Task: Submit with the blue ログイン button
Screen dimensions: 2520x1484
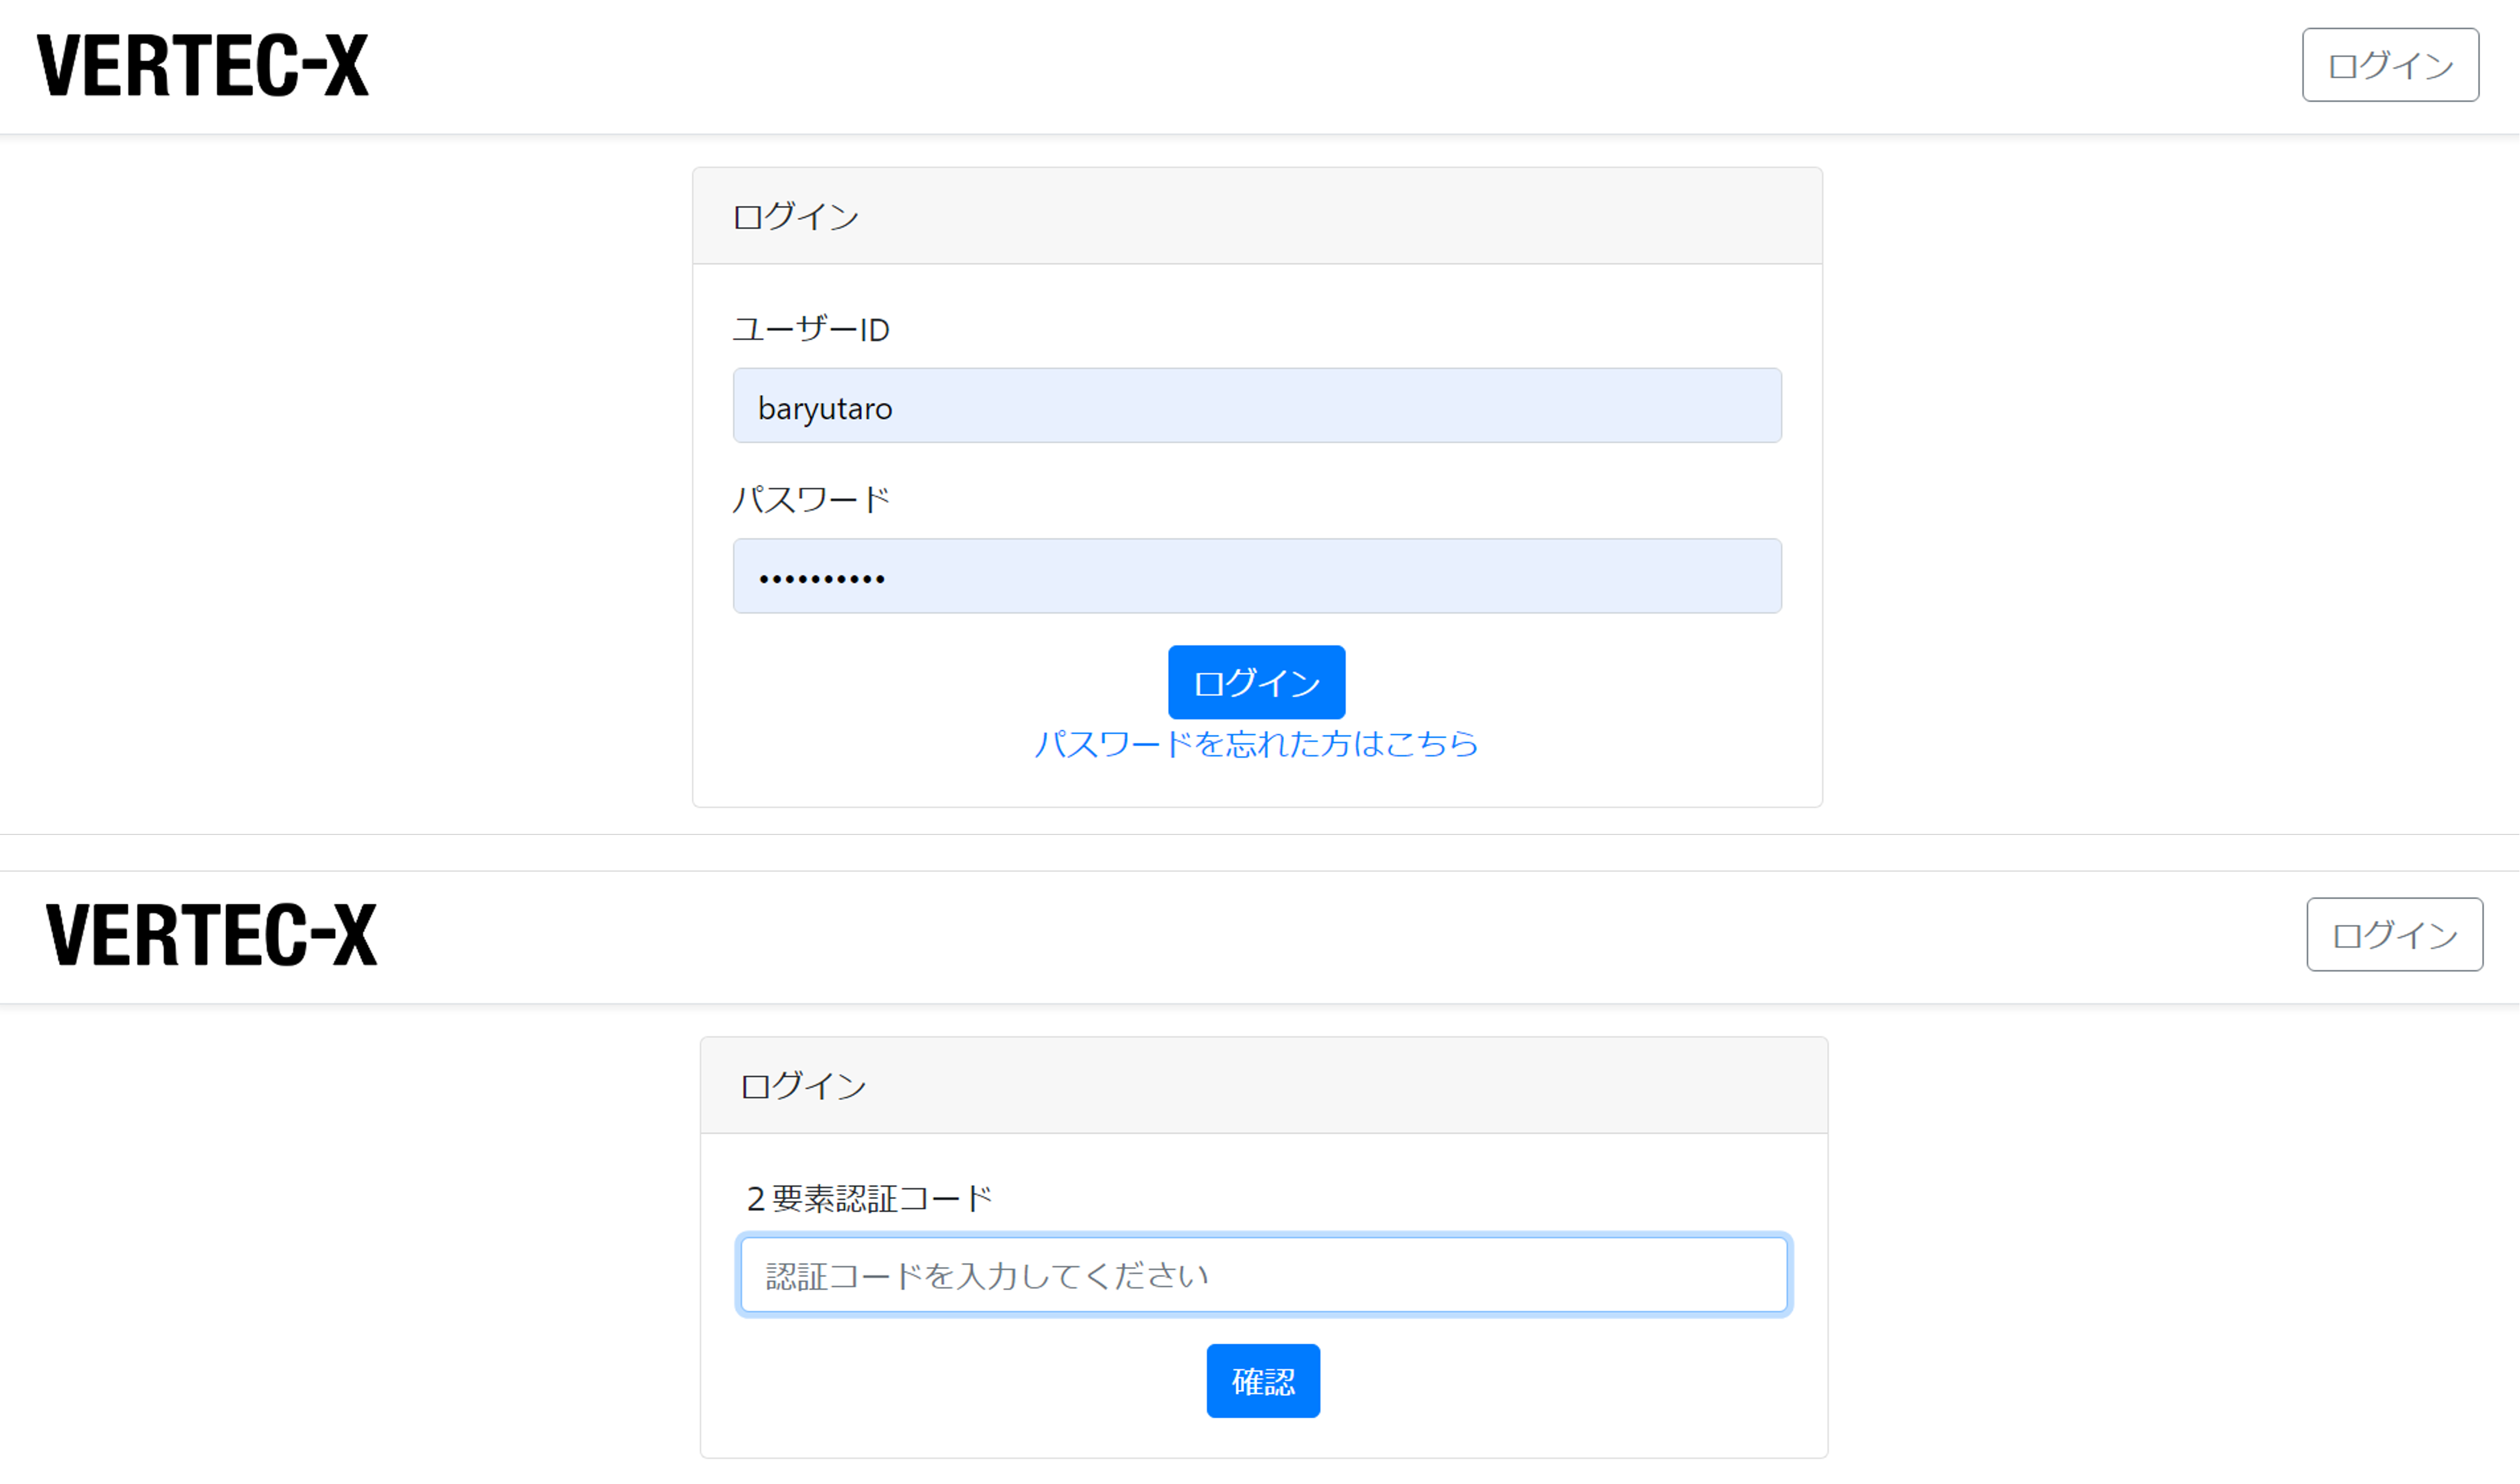Action: click(1256, 682)
